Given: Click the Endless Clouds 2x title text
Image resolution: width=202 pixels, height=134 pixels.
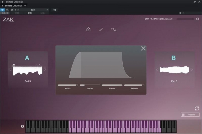Looking at the screenshot, I should 14,2.
